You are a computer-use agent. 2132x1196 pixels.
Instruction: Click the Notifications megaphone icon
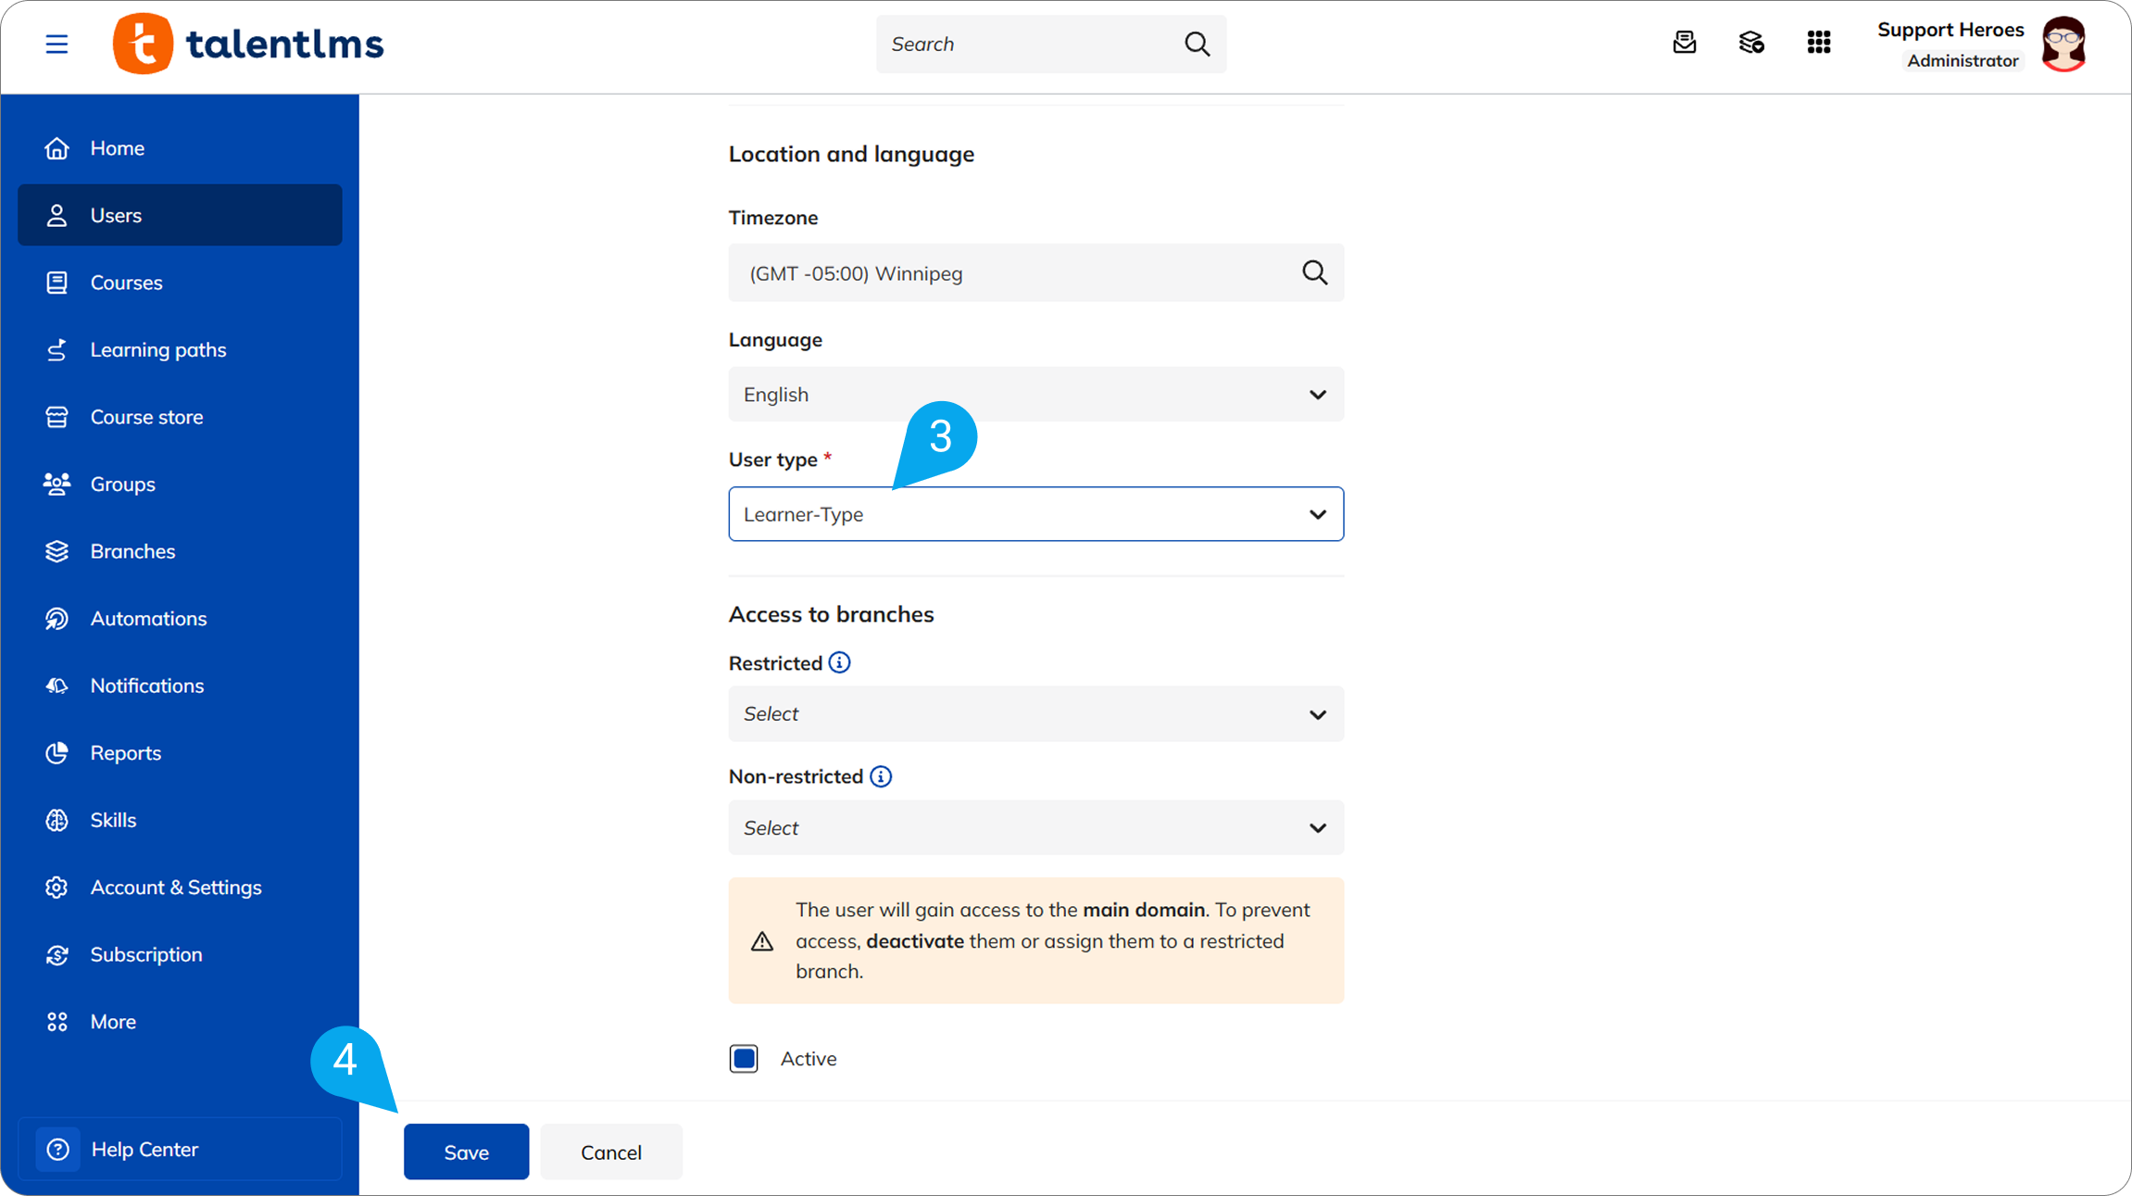pyautogui.click(x=56, y=686)
